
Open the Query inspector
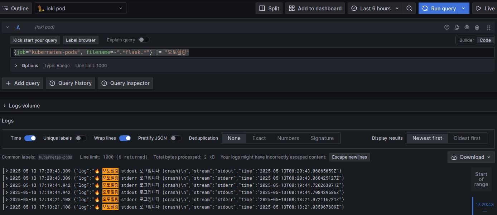coord(125,83)
